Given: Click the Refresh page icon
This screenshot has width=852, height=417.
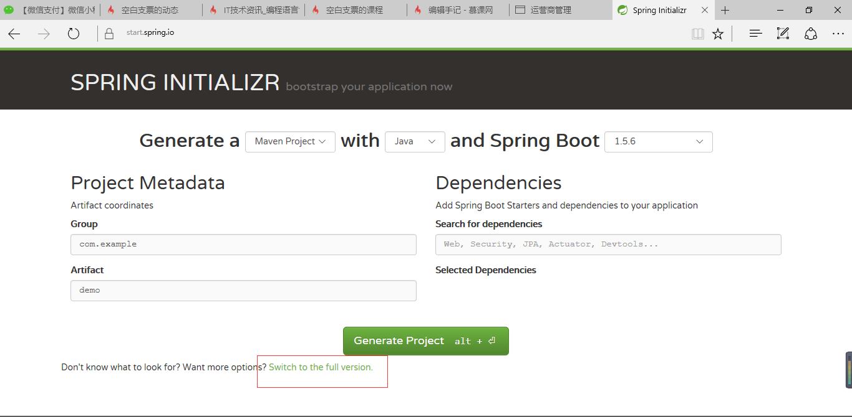Looking at the screenshot, I should coord(73,34).
